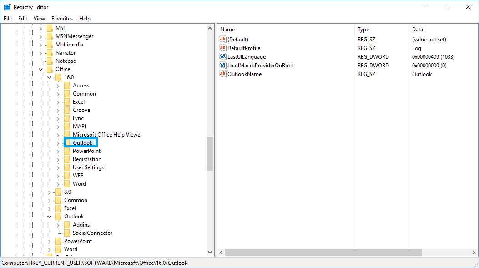This screenshot has height=268, width=479.
Task: Open the View menu
Action: (39, 19)
